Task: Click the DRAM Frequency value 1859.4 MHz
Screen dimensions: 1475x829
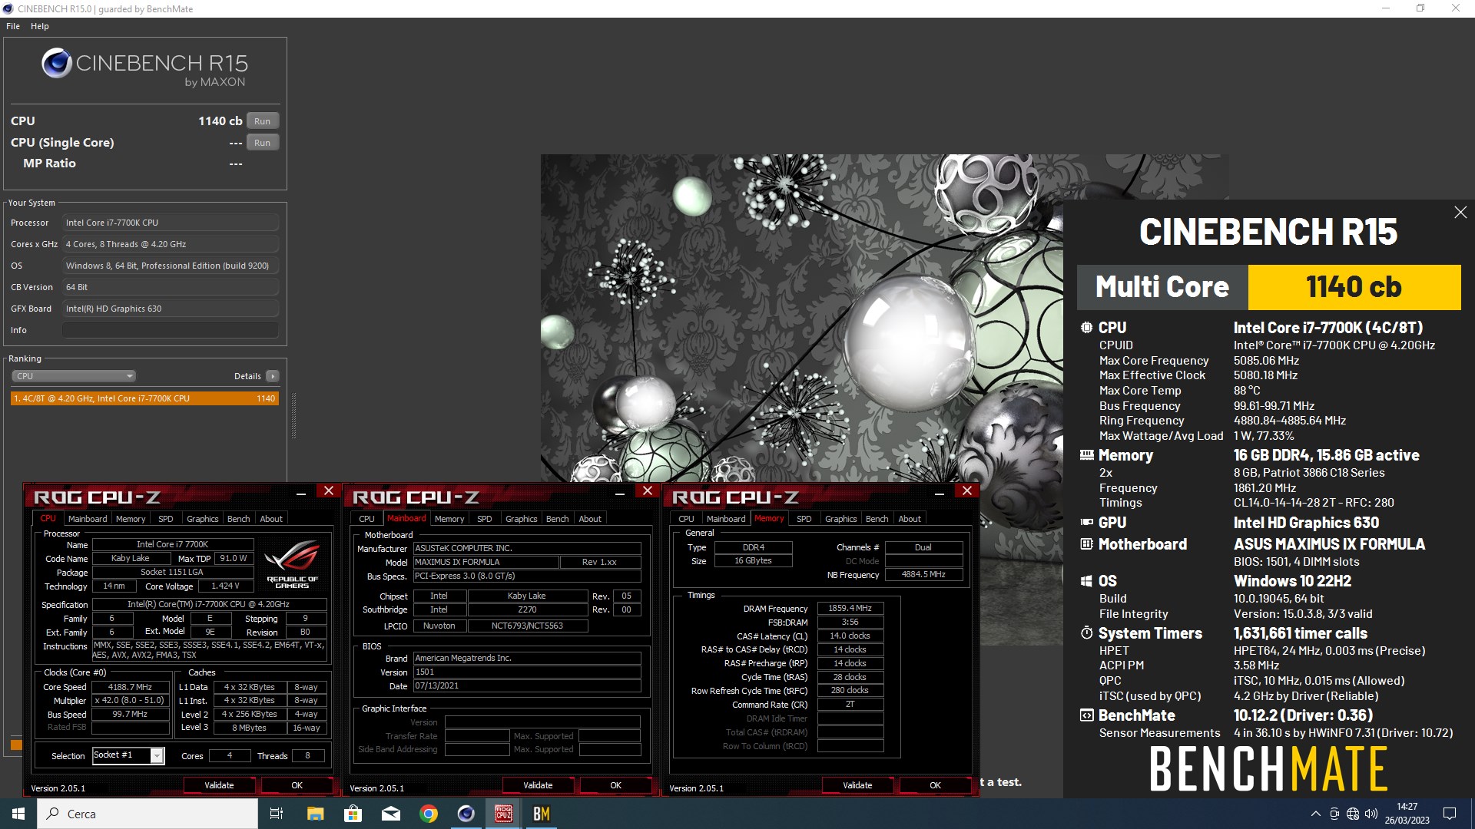Action: (x=850, y=608)
